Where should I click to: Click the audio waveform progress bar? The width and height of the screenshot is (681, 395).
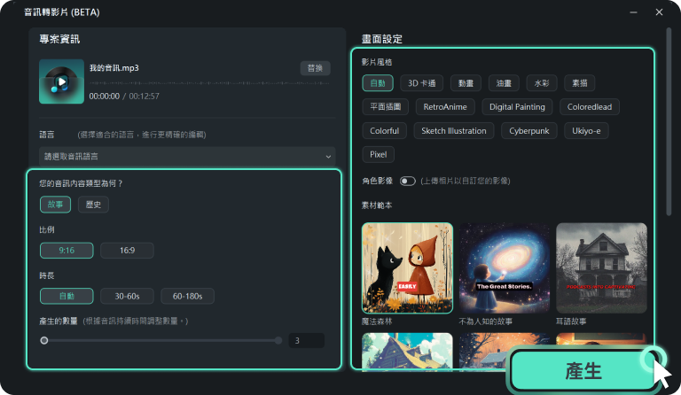pyautogui.click(x=209, y=83)
